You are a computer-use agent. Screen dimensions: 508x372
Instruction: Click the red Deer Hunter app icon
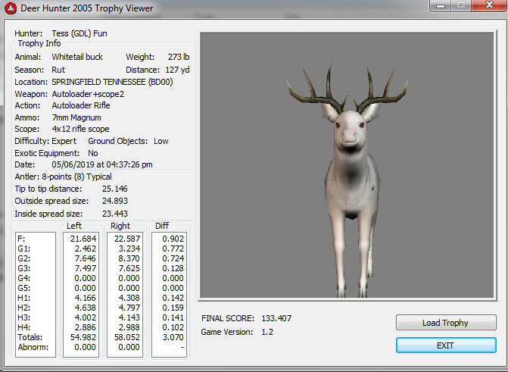10,9
